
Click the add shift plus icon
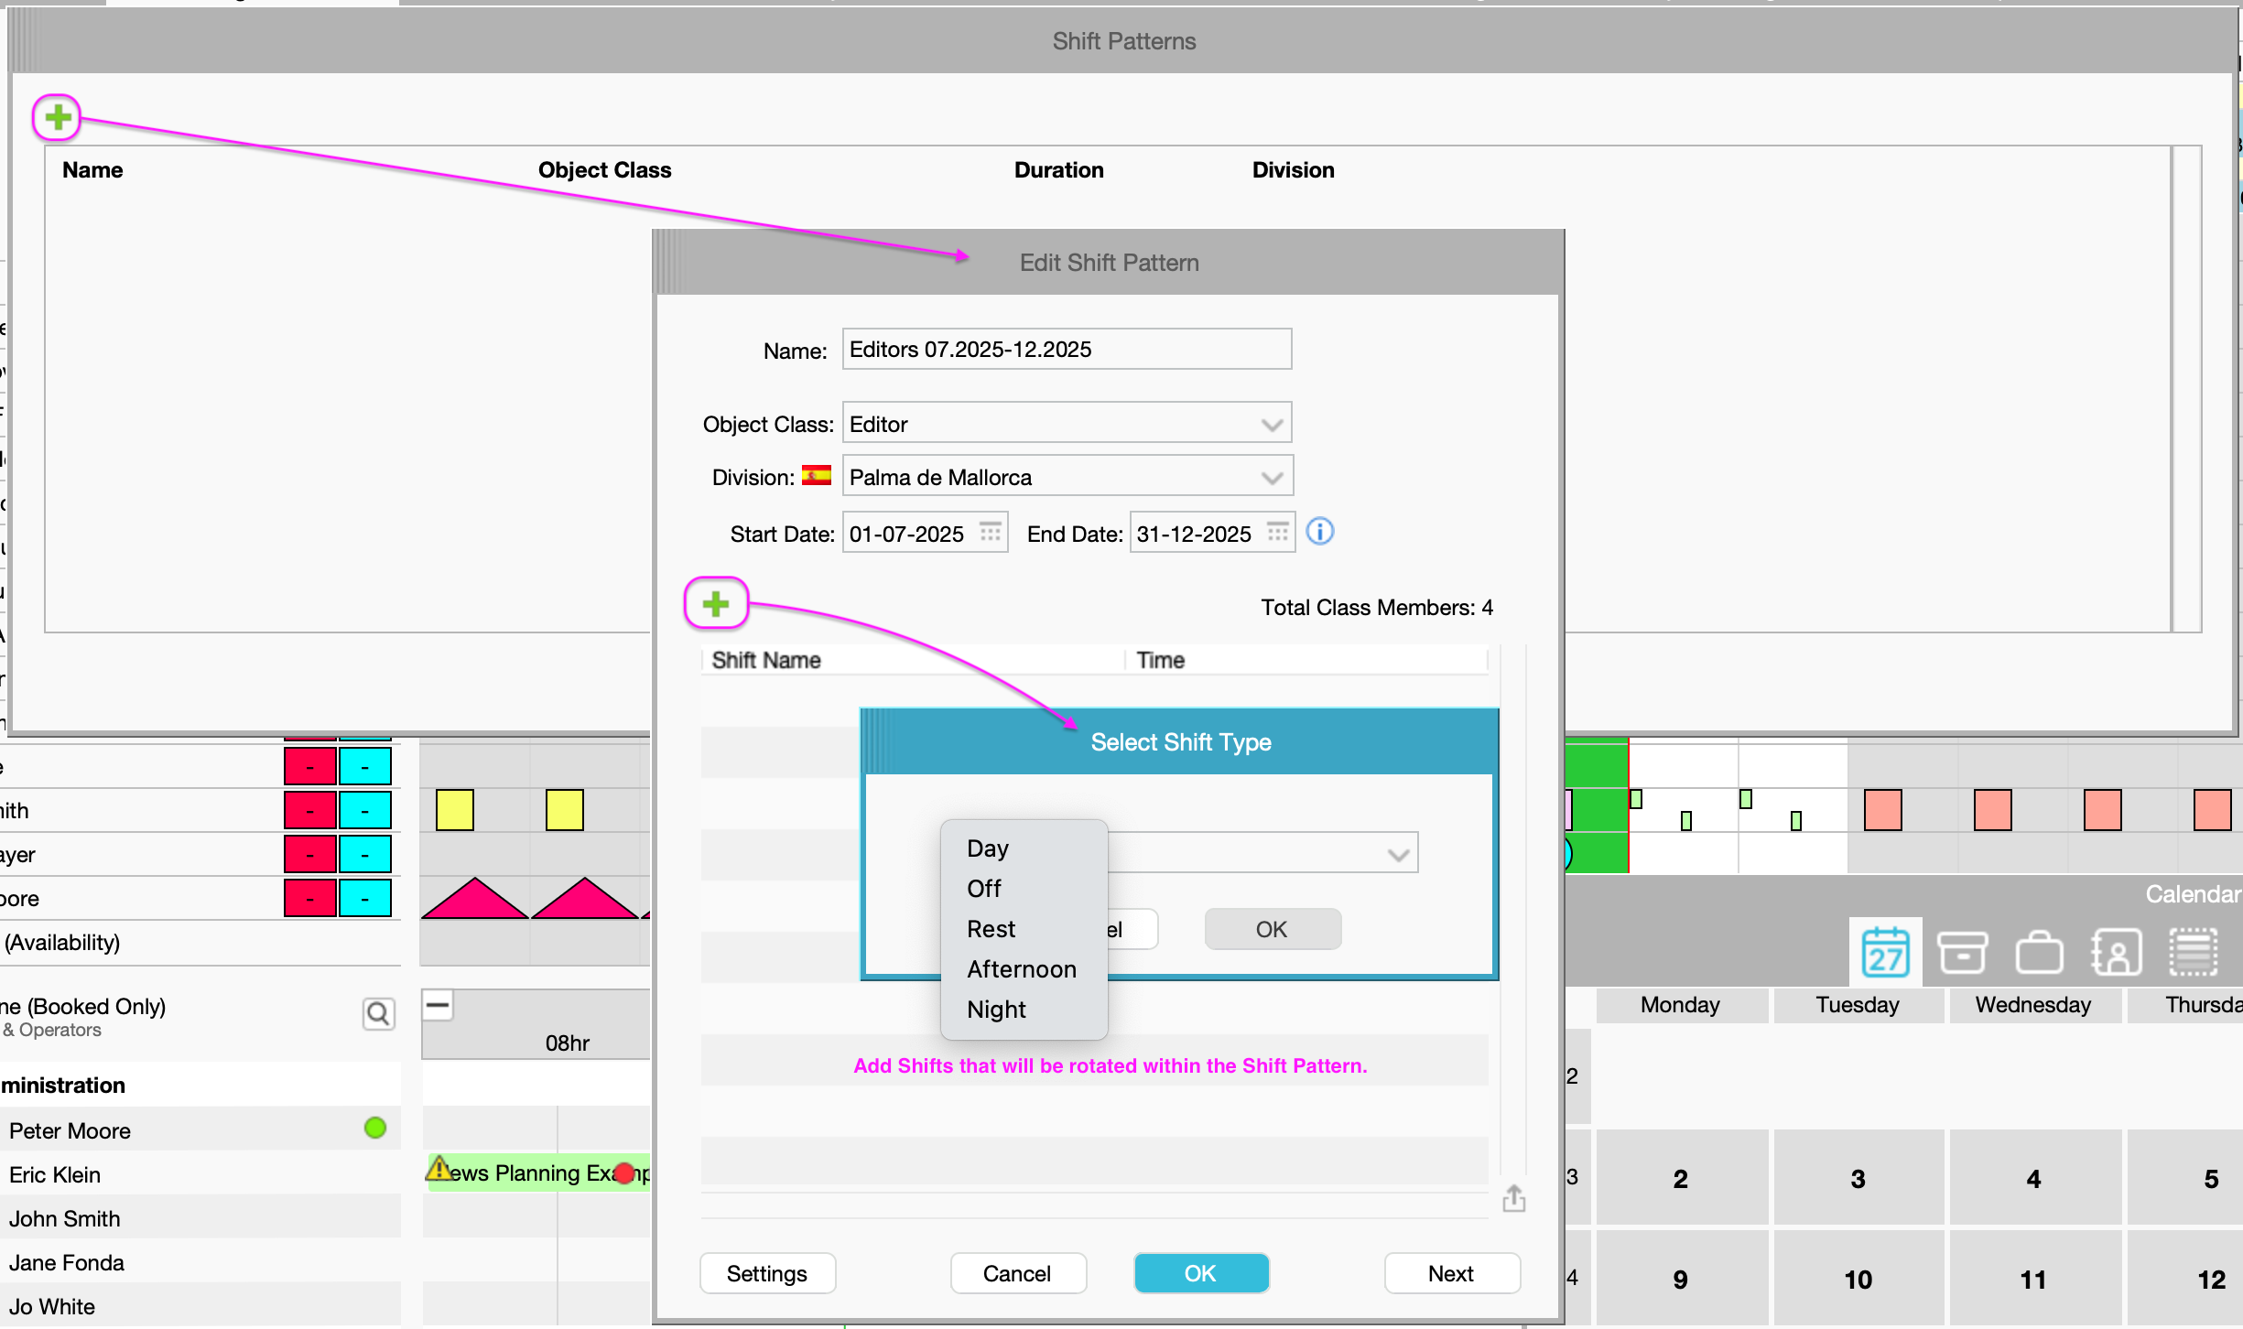[716, 603]
